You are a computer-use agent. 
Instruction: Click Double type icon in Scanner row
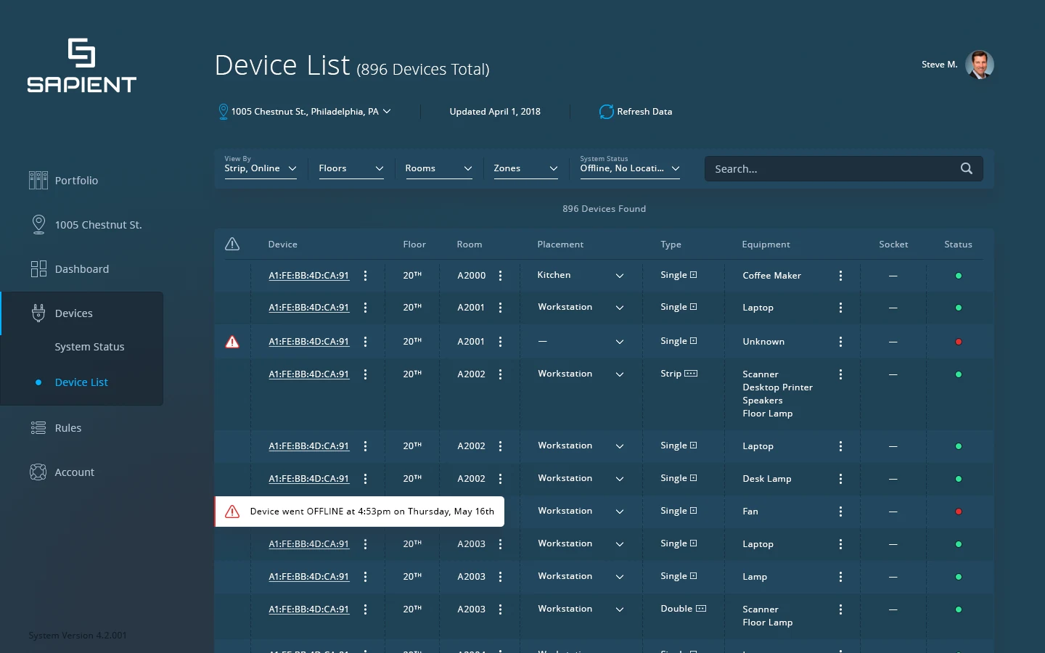(x=701, y=609)
